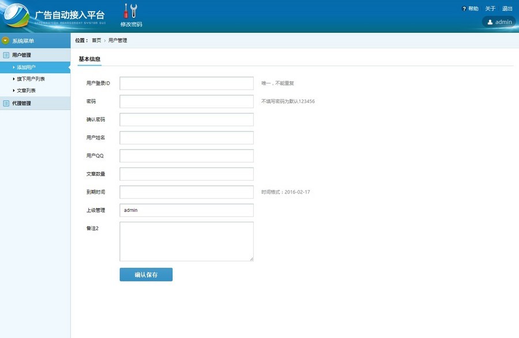Image resolution: width=519 pixels, height=338 pixels.
Task: Click the 上级管理 field containing admin
Action: pyautogui.click(x=187, y=210)
